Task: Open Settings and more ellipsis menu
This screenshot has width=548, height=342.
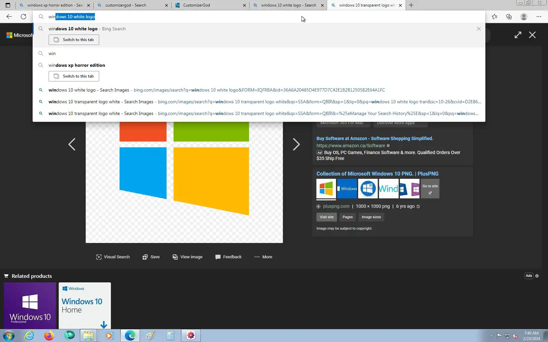Action: 539,17
